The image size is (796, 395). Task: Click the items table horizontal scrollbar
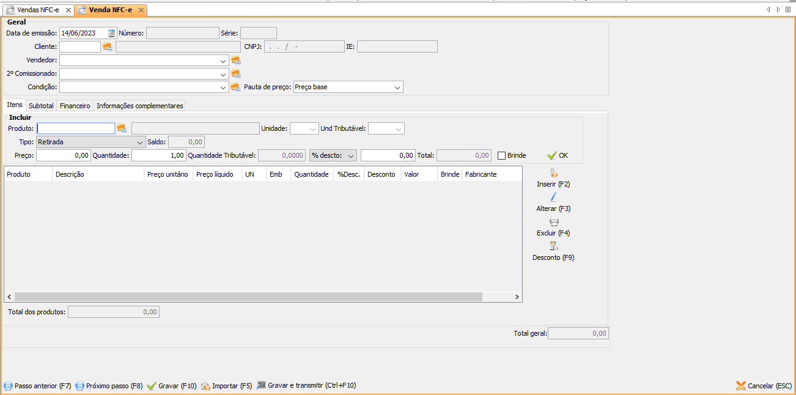coord(245,297)
